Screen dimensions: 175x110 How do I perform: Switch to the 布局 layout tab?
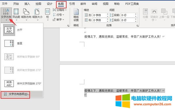click(61, 4)
